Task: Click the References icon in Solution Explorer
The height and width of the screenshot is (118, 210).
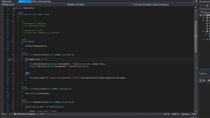Action: coord(207,20)
